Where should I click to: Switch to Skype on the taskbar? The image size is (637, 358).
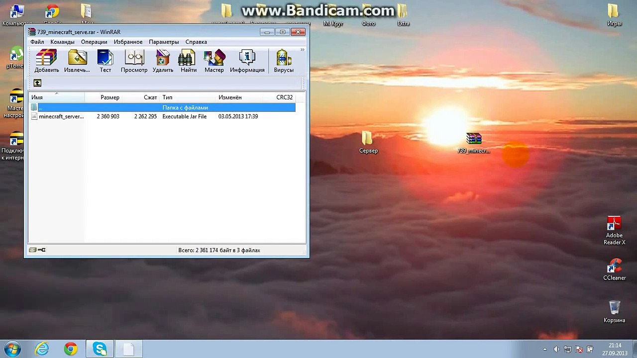click(100, 349)
